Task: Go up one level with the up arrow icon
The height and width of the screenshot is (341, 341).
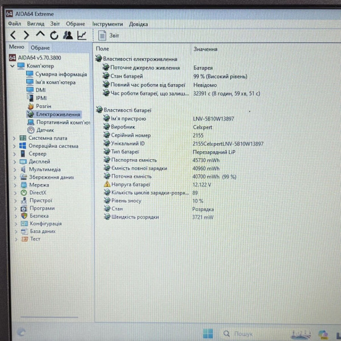Action: (40, 34)
